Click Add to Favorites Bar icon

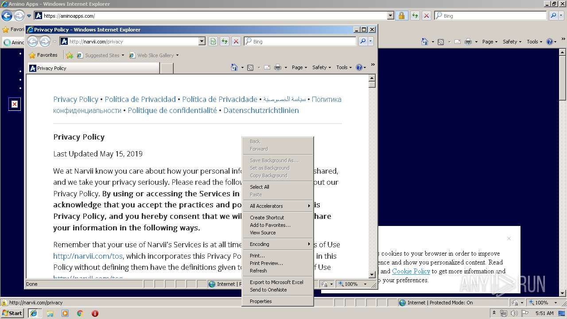point(70,55)
